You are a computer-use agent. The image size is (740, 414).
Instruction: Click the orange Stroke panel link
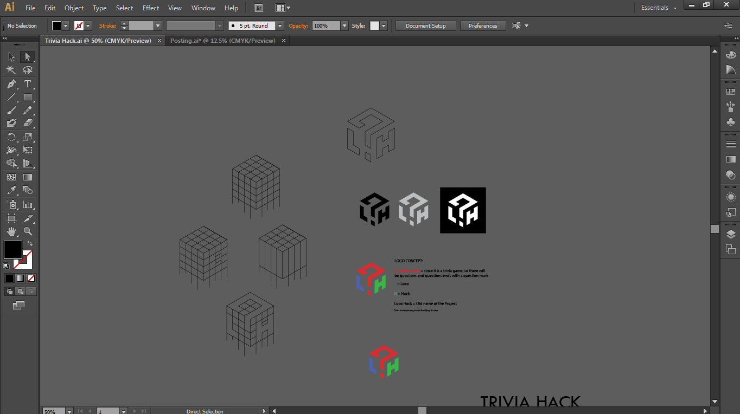[x=107, y=25]
